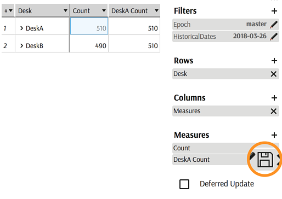Select the Count cell showing 510 for DeskA
The width and height of the screenshot is (282, 199).
tap(89, 26)
